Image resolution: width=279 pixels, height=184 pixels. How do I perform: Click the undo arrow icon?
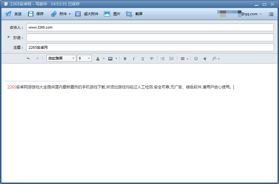pyautogui.click(x=28, y=58)
